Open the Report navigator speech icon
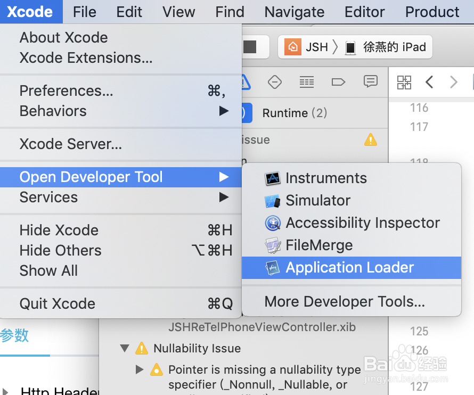Viewport: 474px width, 395px height. 371,81
